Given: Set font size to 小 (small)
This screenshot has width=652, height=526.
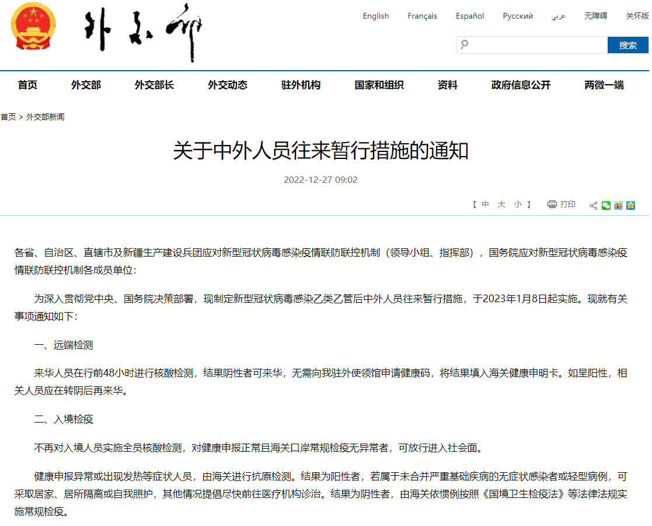Looking at the screenshot, I should (x=518, y=205).
